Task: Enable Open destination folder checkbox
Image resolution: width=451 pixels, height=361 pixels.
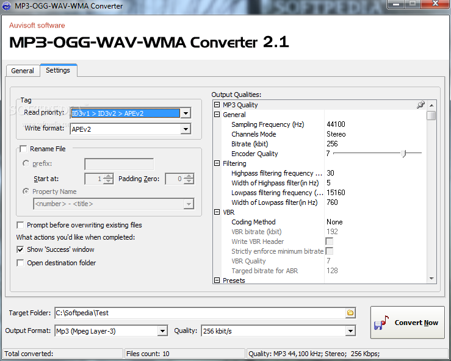Action: coord(20,263)
